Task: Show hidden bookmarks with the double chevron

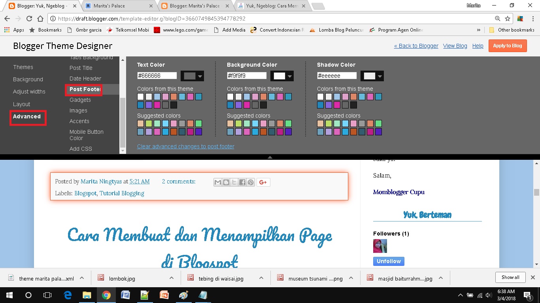Action: coord(479,30)
